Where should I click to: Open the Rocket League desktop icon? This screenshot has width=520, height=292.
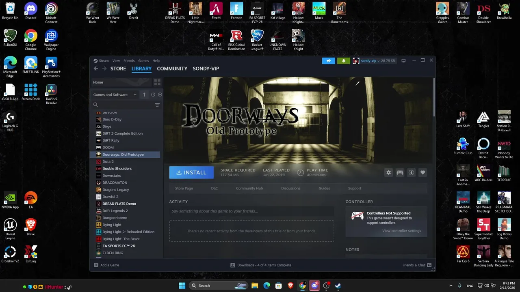[x=257, y=41]
